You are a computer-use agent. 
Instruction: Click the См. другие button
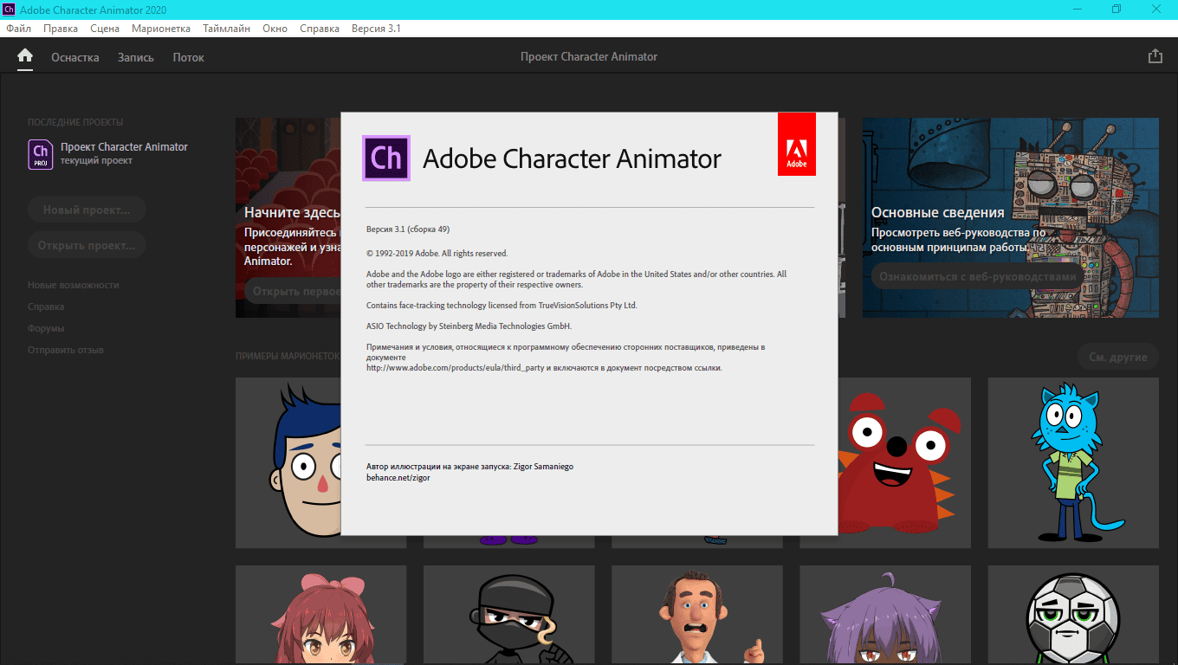(x=1118, y=357)
